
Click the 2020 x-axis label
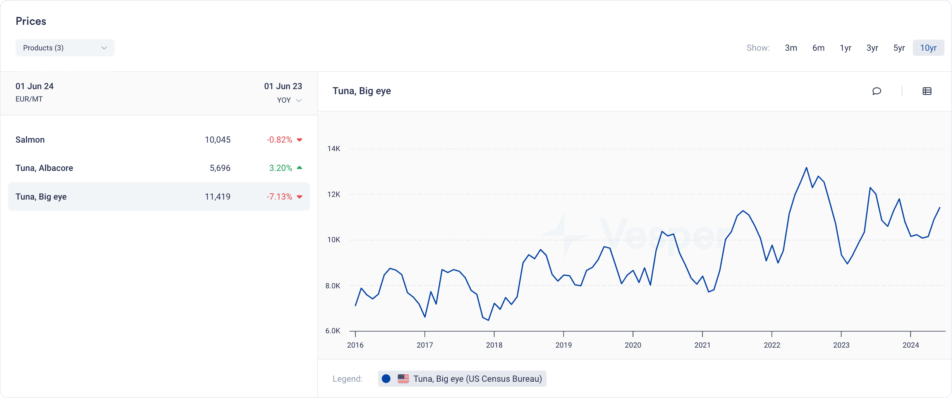[633, 345]
